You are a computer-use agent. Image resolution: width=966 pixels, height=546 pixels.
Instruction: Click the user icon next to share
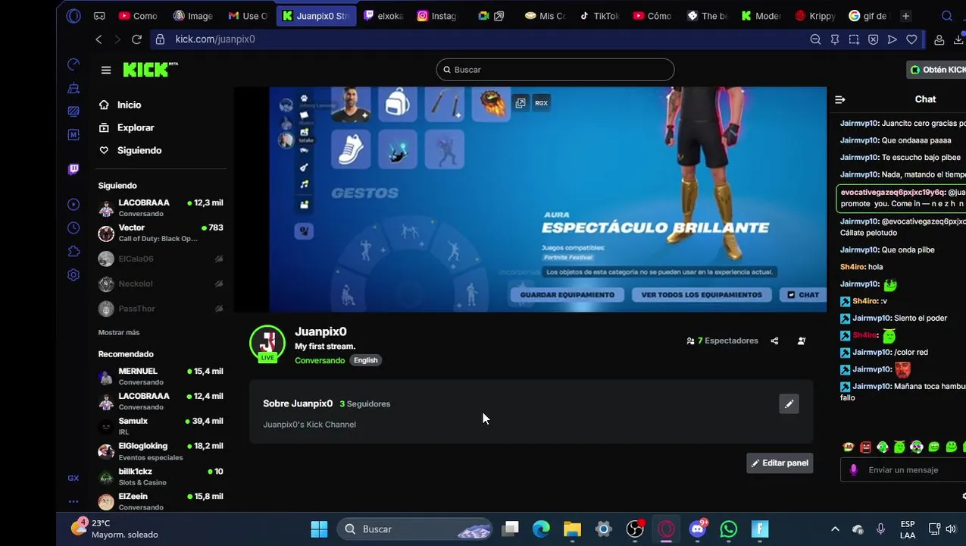[802, 341]
